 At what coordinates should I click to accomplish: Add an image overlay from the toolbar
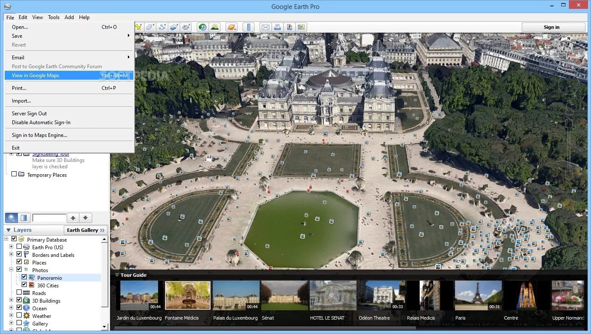point(174,27)
